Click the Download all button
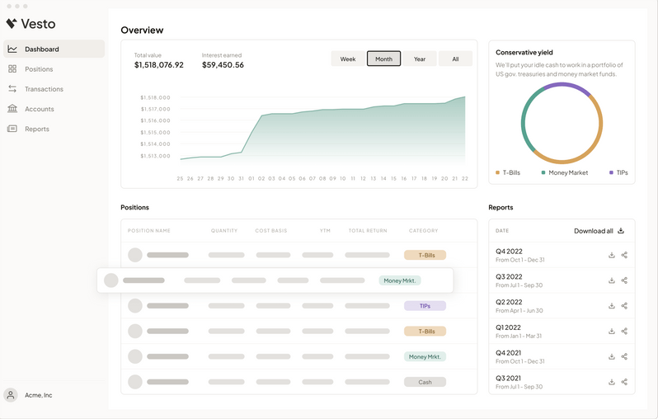 point(599,231)
